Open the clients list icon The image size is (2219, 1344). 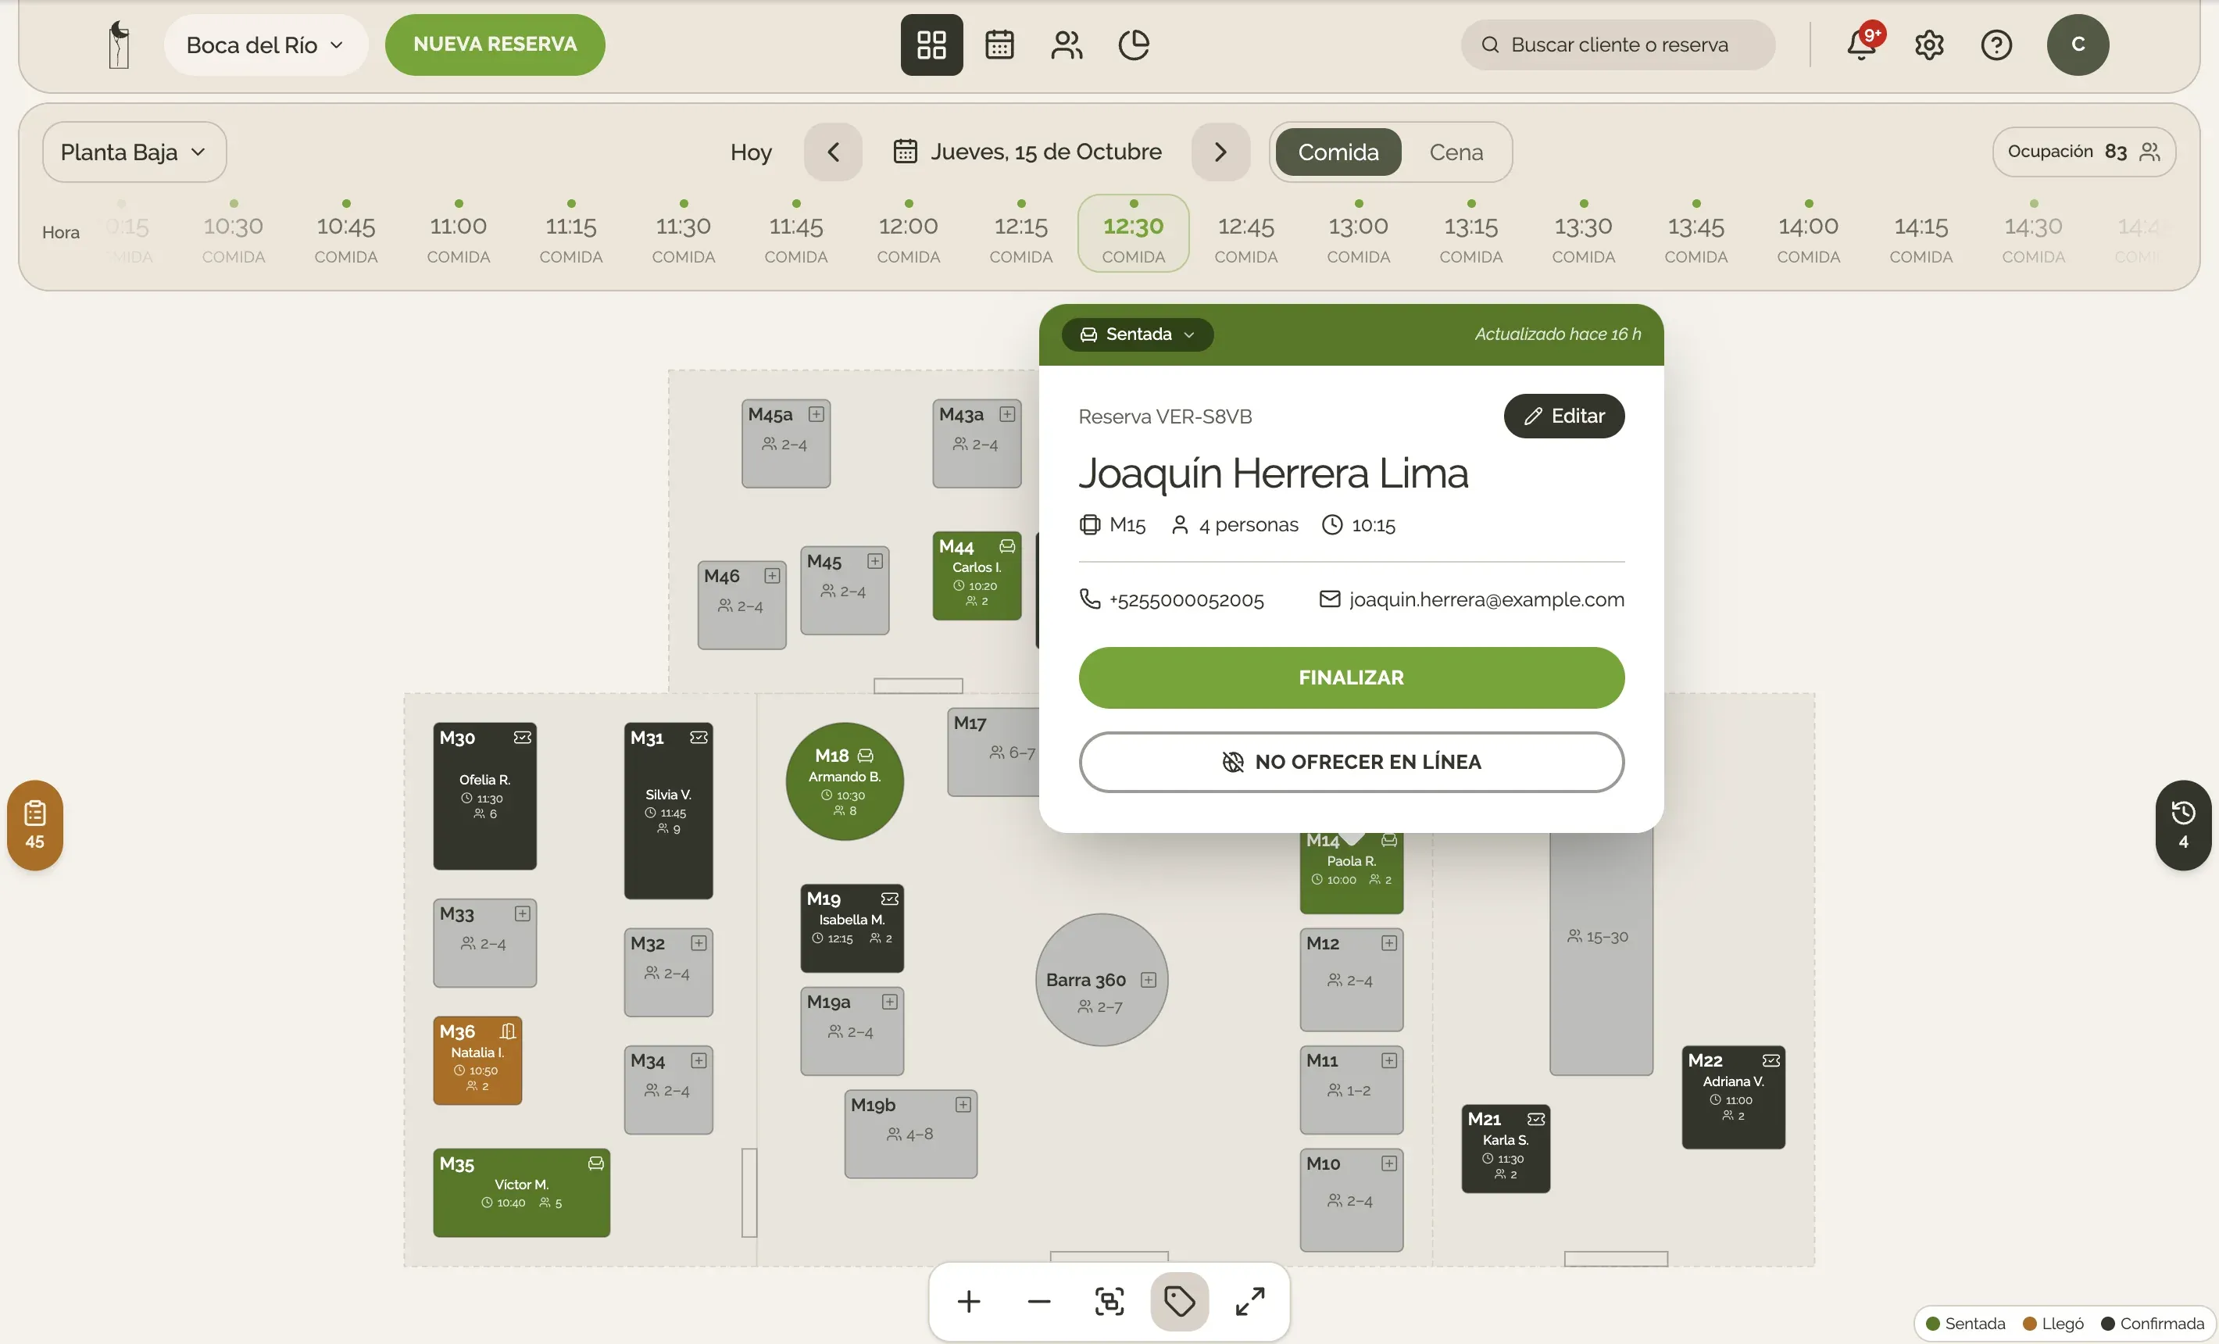coord(1067,44)
